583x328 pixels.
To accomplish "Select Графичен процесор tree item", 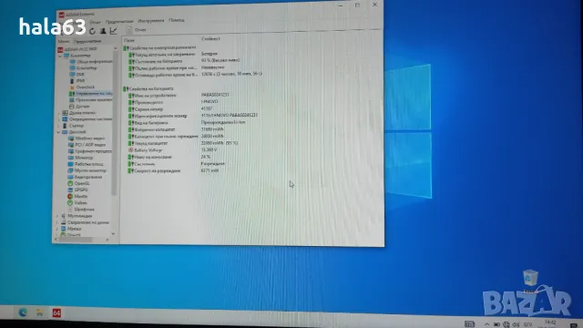I will tap(90, 151).
